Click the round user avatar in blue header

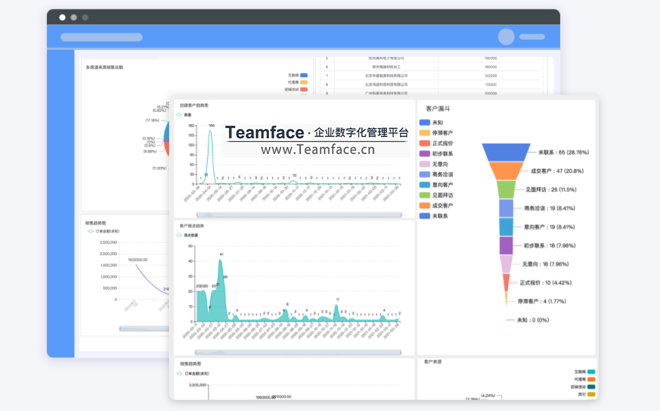(x=507, y=37)
